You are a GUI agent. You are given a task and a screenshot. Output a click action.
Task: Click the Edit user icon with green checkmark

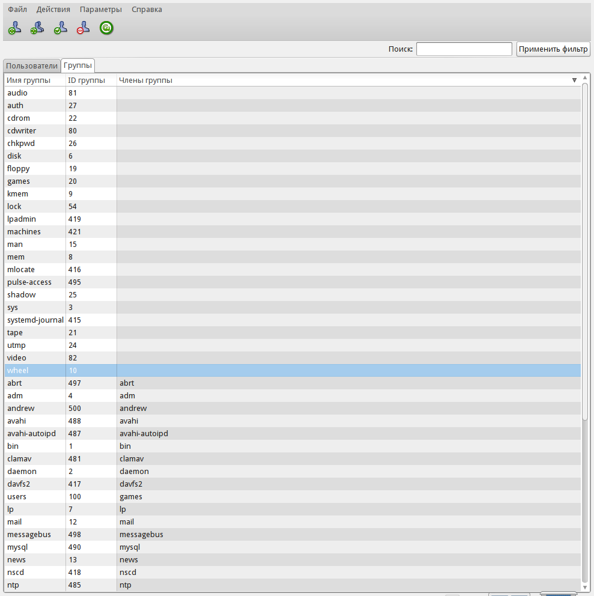pyautogui.click(x=60, y=28)
